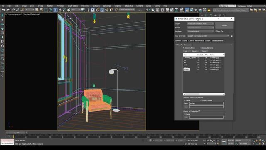Open the Workspaces dropdown
The width and height of the screenshot is (266, 150).
[256, 6]
